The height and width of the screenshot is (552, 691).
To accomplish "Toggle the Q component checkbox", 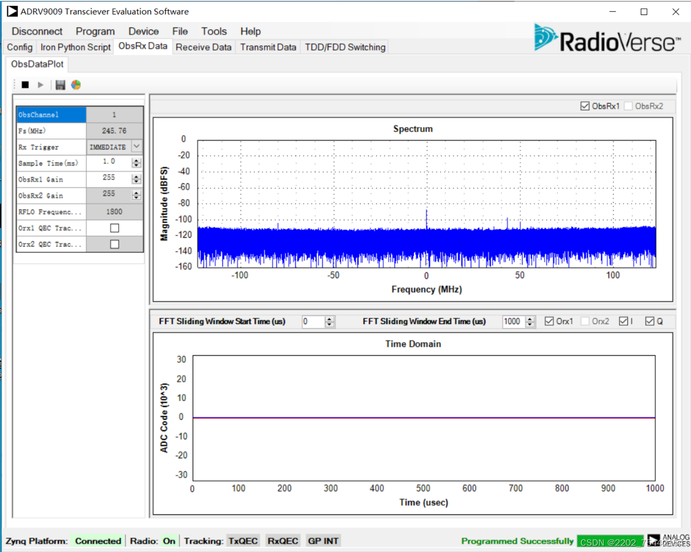I will [650, 321].
